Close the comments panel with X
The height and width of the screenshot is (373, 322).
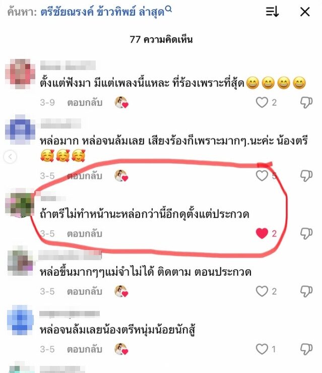tap(305, 12)
